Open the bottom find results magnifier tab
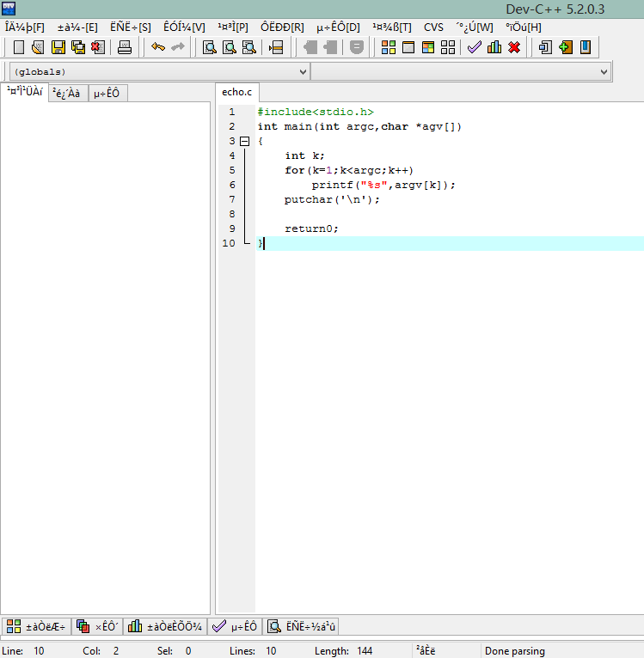The height and width of the screenshot is (658, 644). pyautogui.click(x=301, y=626)
